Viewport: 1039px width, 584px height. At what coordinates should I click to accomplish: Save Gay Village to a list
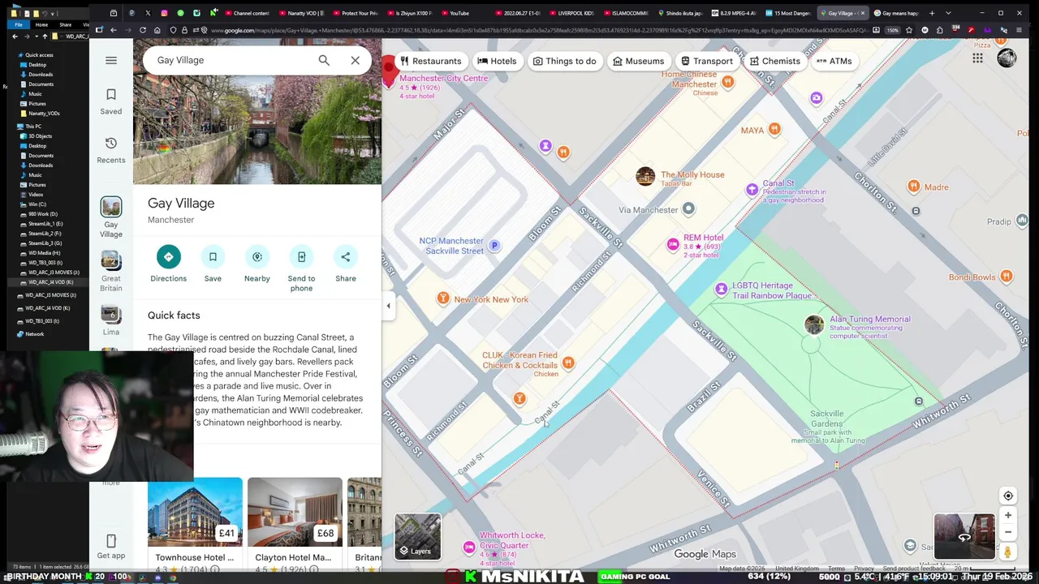[213, 264]
